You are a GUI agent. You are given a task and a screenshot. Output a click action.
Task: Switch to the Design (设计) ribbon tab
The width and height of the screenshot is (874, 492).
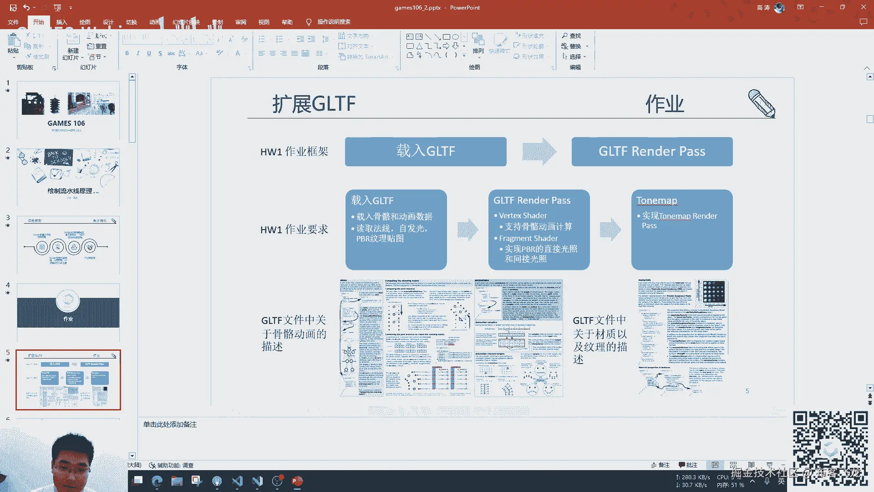(x=108, y=22)
